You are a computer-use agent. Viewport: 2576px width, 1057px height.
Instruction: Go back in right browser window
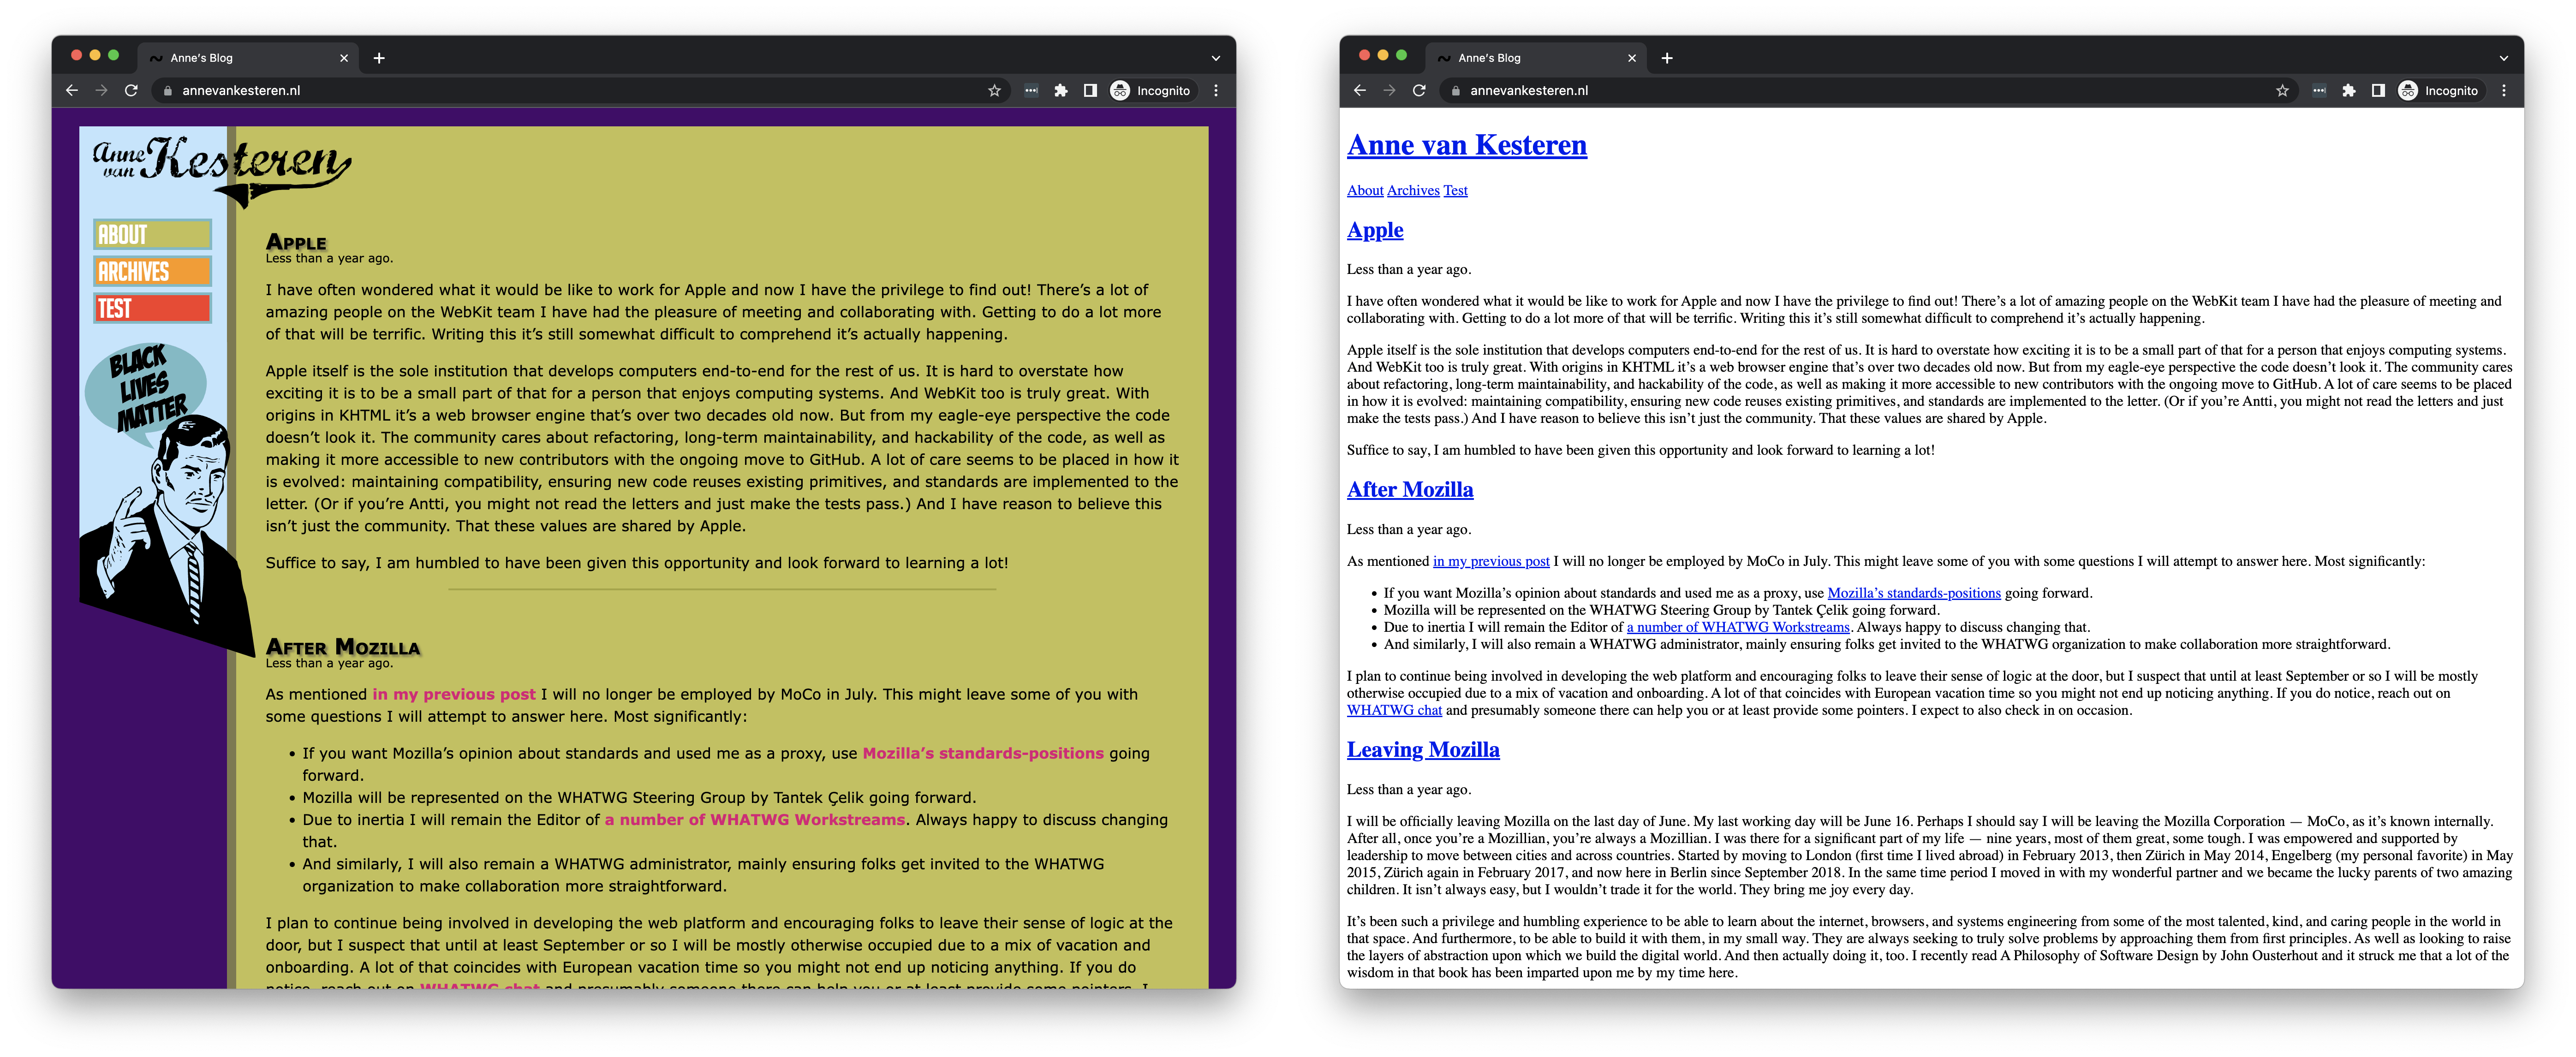click(x=1359, y=90)
